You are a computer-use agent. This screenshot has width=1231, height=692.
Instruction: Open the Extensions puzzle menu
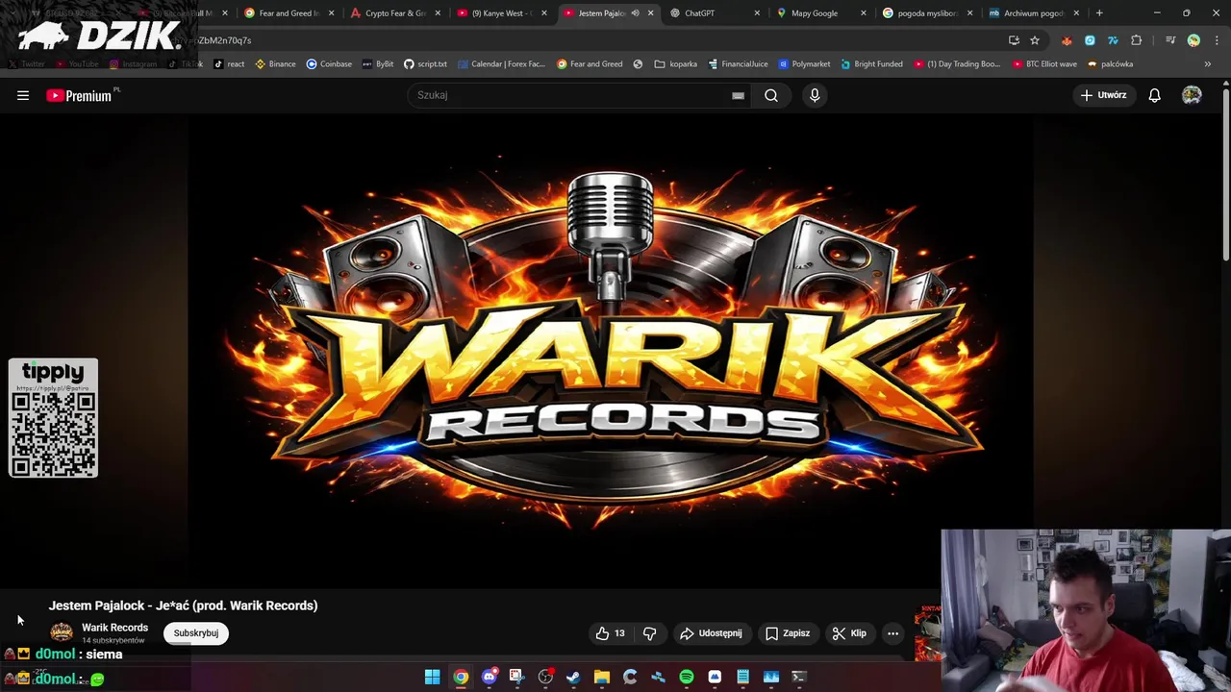1136,40
